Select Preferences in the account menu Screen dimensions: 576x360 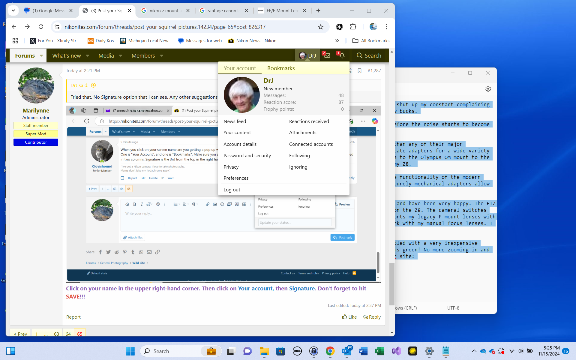pyautogui.click(x=236, y=178)
